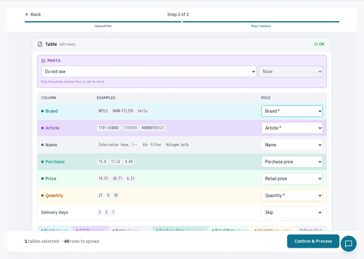Click the Table document icon
This screenshot has width=364, height=259.
pyautogui.click(x=40, y=44)
